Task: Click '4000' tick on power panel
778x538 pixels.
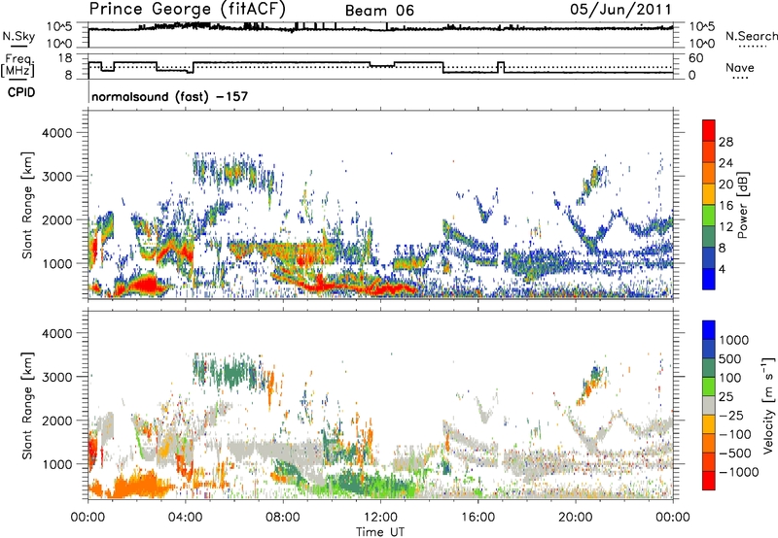Action: (x=56, y=133)
